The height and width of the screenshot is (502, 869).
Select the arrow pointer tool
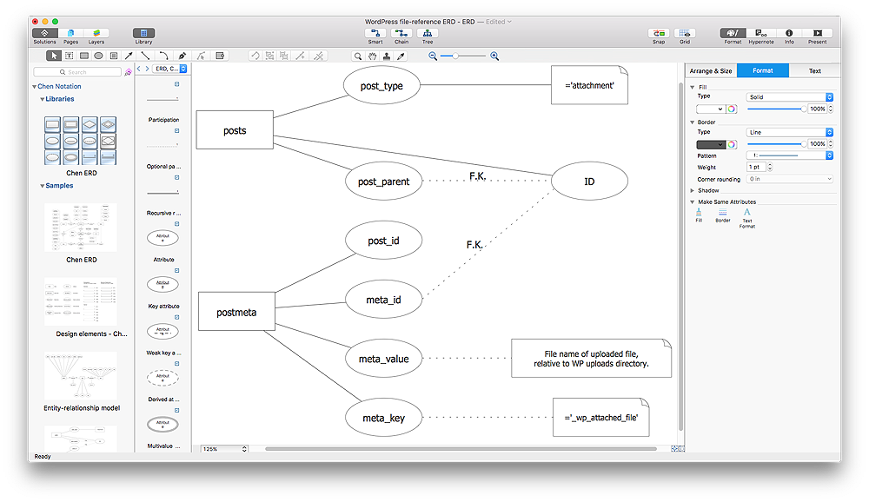tap(54, 56)
